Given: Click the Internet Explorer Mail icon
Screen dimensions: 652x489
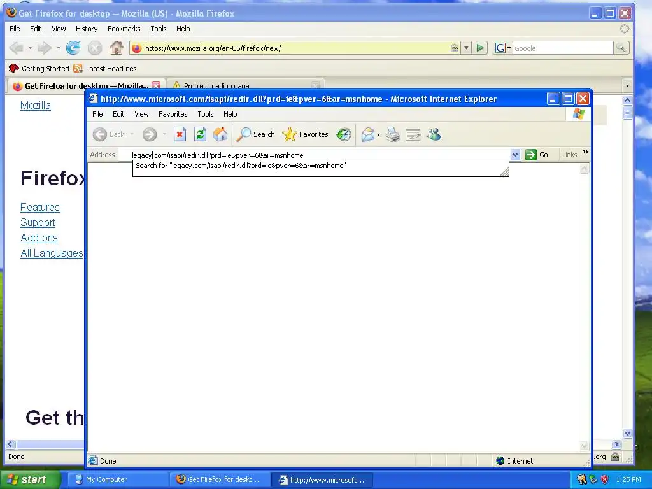Looking at the screenshot, I should [x=367, y=134].
